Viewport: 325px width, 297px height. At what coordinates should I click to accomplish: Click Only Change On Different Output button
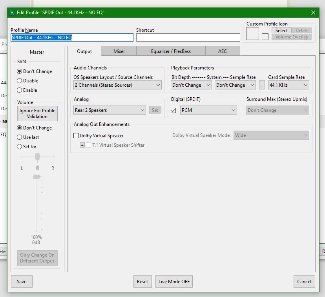tap(37, 258)
